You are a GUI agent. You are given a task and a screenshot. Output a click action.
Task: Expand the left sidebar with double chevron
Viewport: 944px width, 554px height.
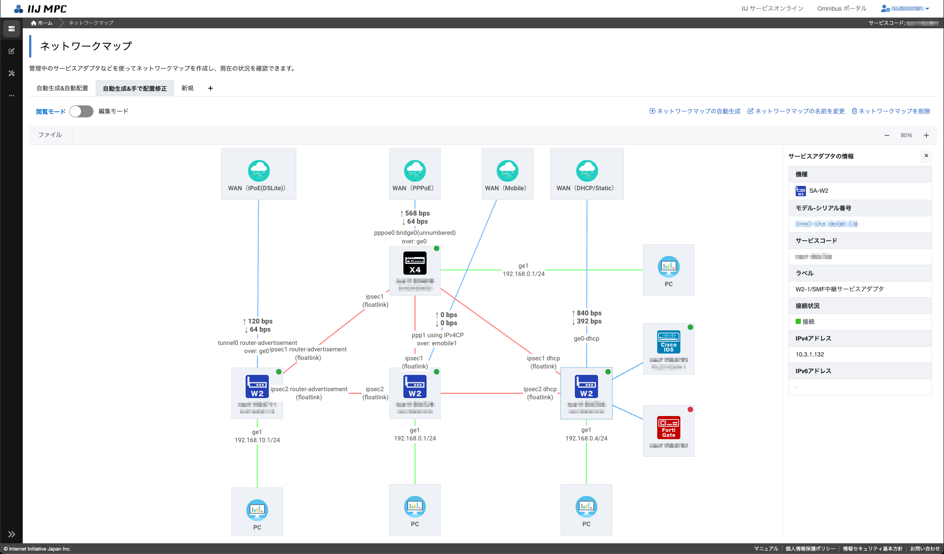pos(12,534)
